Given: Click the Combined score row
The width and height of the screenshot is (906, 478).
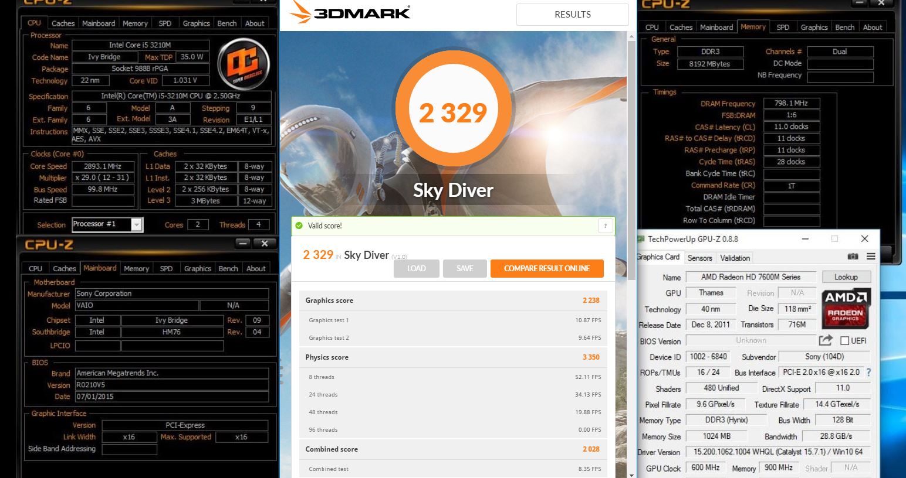Looking at the screenshot, I should [x=453, y=449].
